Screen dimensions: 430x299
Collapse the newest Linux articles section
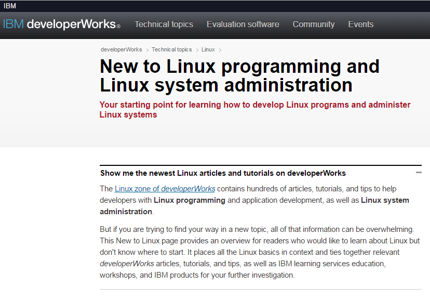(x=419, y=173)
